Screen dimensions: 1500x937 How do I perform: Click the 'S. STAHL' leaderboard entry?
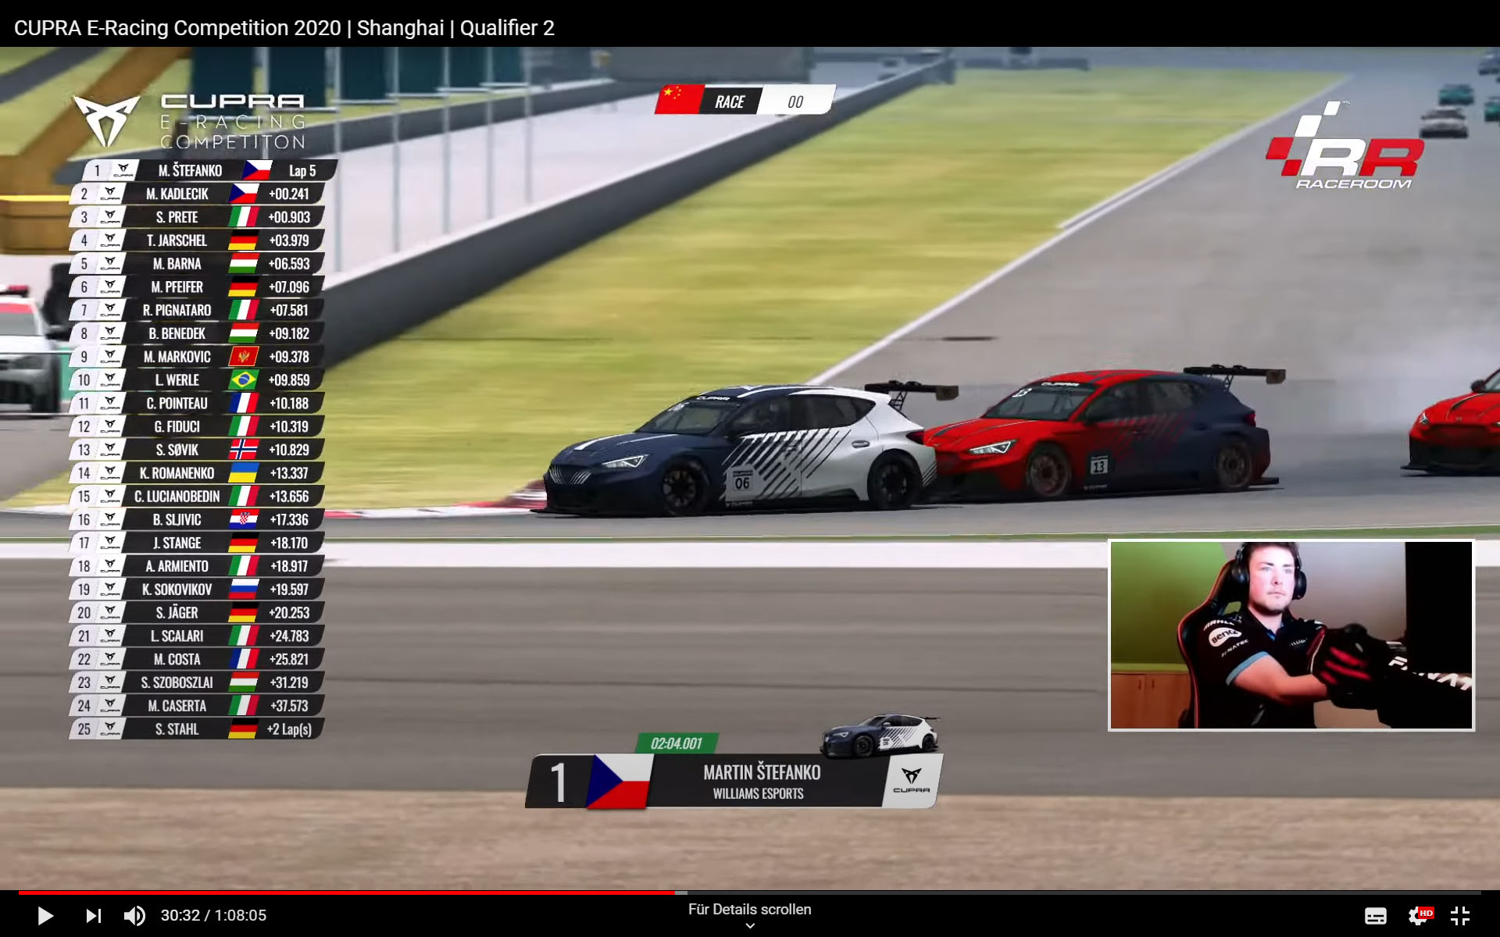(196, 729)
